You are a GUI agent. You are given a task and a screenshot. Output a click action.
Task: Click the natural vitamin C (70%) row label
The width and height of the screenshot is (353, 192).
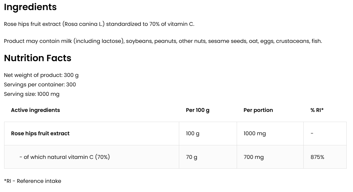pyautogui.click(x=64, y=157)
